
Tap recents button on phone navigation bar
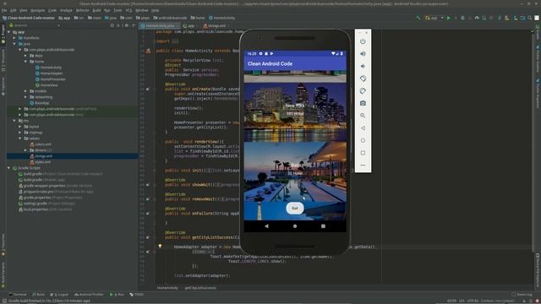click(323, 226)
